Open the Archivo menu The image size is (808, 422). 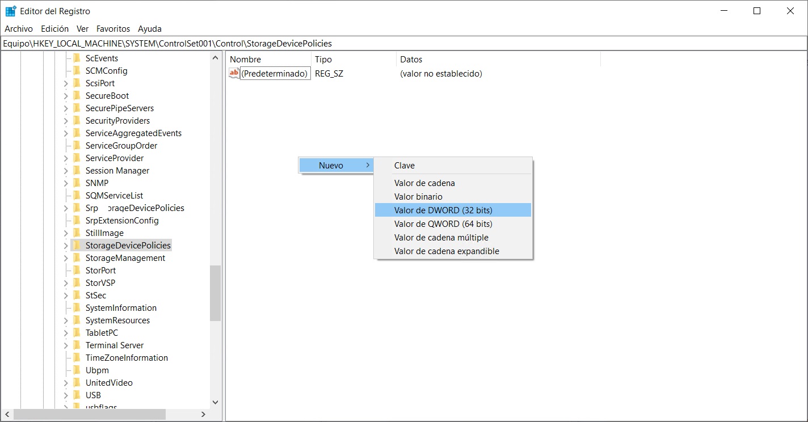coord(19,28)
